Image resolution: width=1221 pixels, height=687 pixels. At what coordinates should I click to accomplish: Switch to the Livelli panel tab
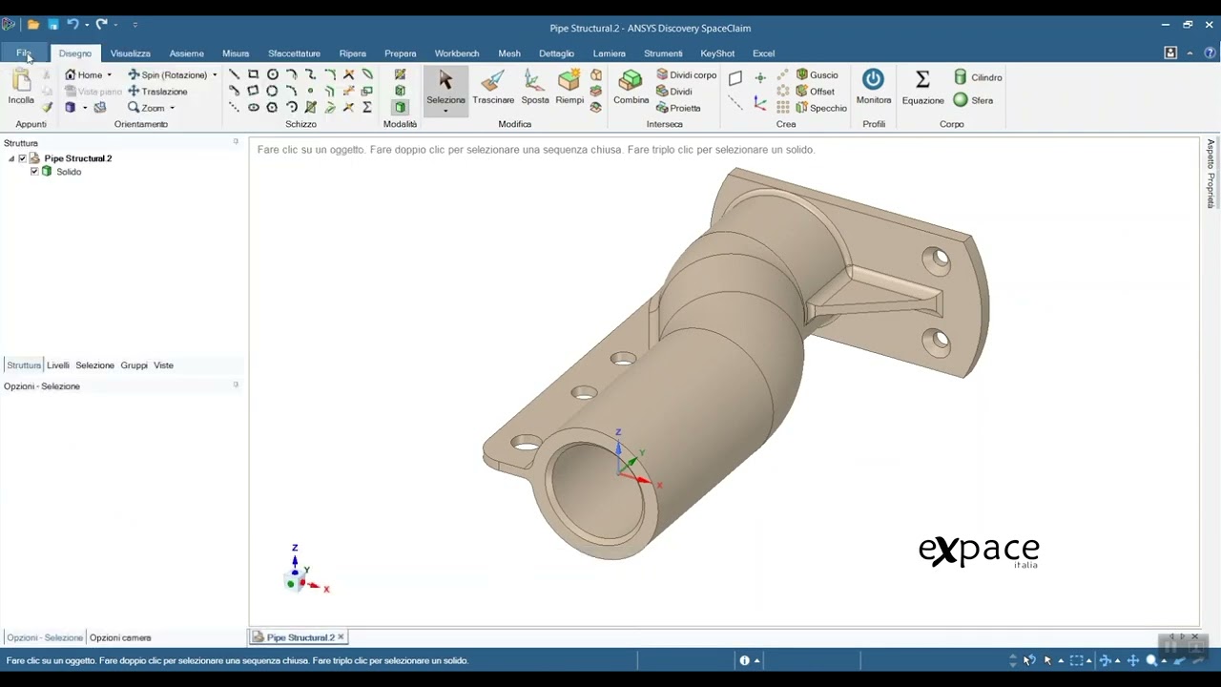pos(58,365)
